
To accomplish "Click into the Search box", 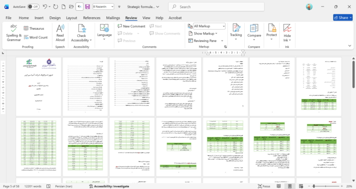I will tap(216, 7).
